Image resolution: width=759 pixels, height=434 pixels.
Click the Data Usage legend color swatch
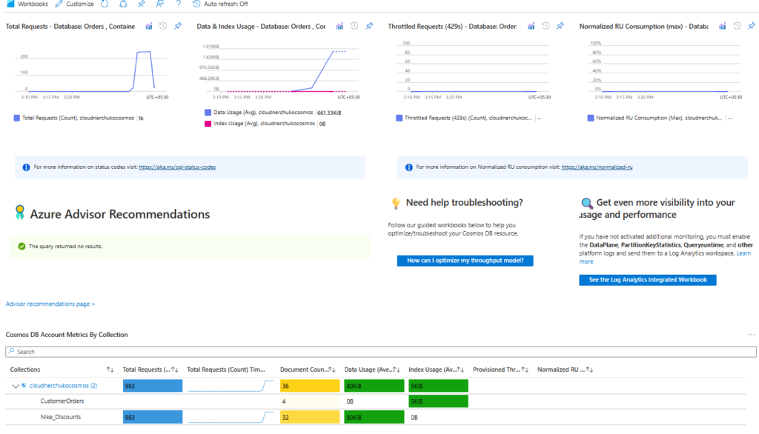pyautogui.click(x=208, y=113)
